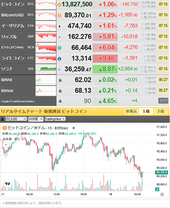170x208 pixels.
Task: Collapse the chart legend with the chevron button
Action: click(6, 145)
